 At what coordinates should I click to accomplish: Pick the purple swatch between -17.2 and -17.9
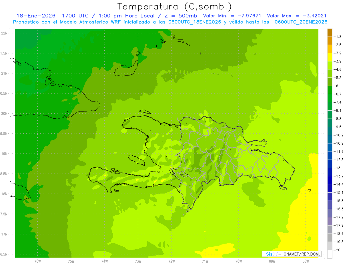pyautogui.click(x=330, y=221)
